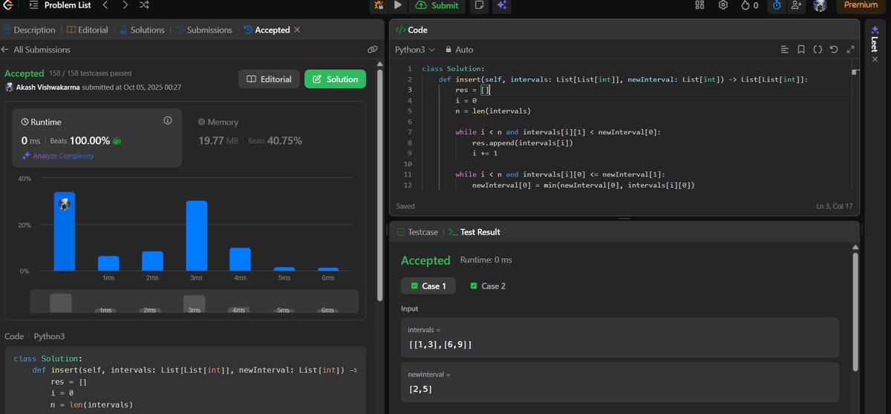This screenshot has height=414, width=891.
Task: Switch to the Editorial tab
Action: (x=88, y=30)
